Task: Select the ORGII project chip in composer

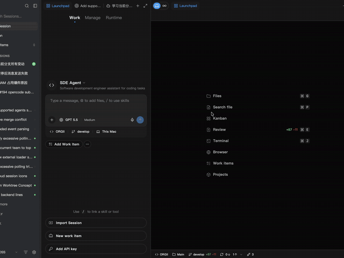Action: click(x=57, y=131)
